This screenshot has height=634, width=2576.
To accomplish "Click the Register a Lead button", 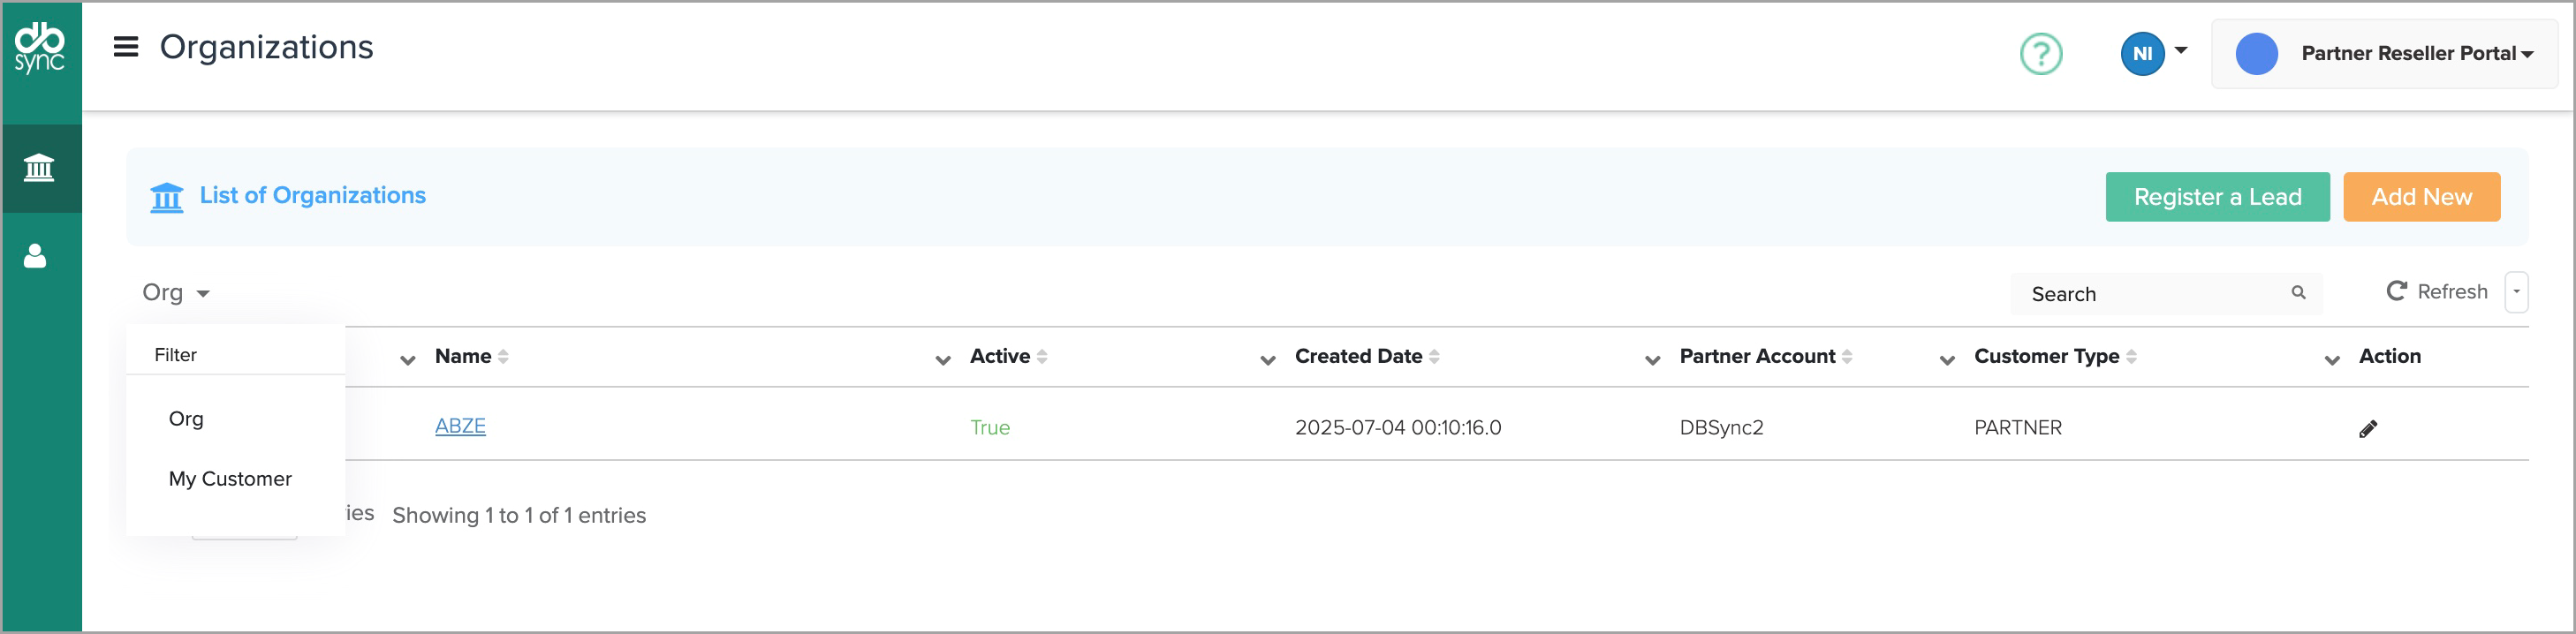I will point(2217,197).
